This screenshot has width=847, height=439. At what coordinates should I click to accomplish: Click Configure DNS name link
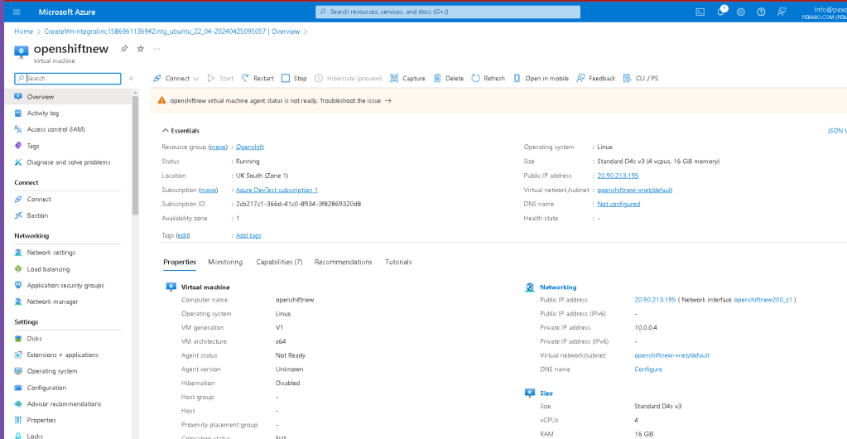(x=648, y=369)
